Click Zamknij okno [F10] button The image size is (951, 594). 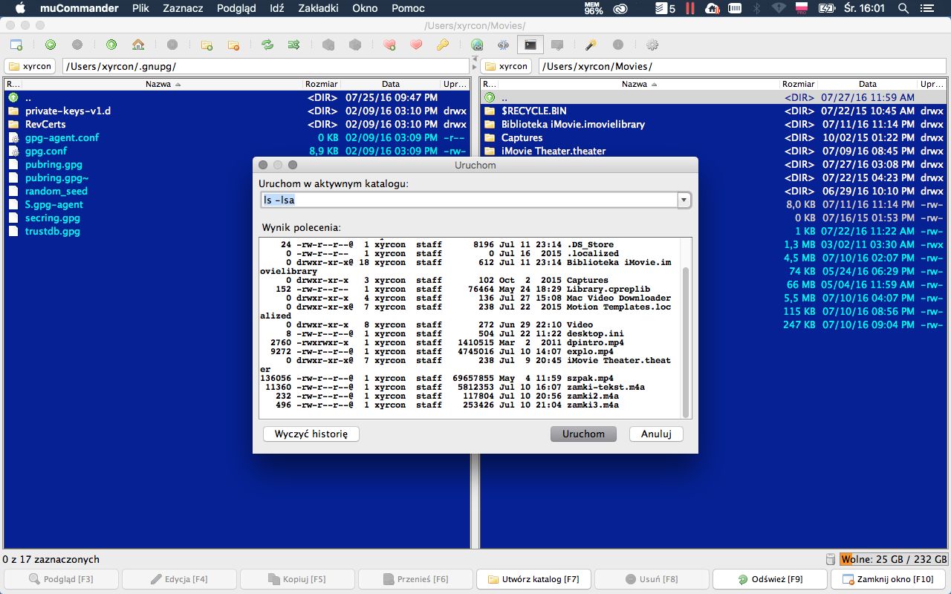click(x=888, y=579)
